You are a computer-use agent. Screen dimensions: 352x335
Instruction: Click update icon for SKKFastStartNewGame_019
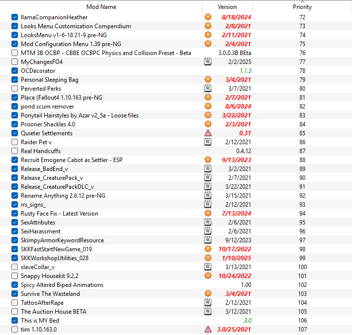[208, 249]
